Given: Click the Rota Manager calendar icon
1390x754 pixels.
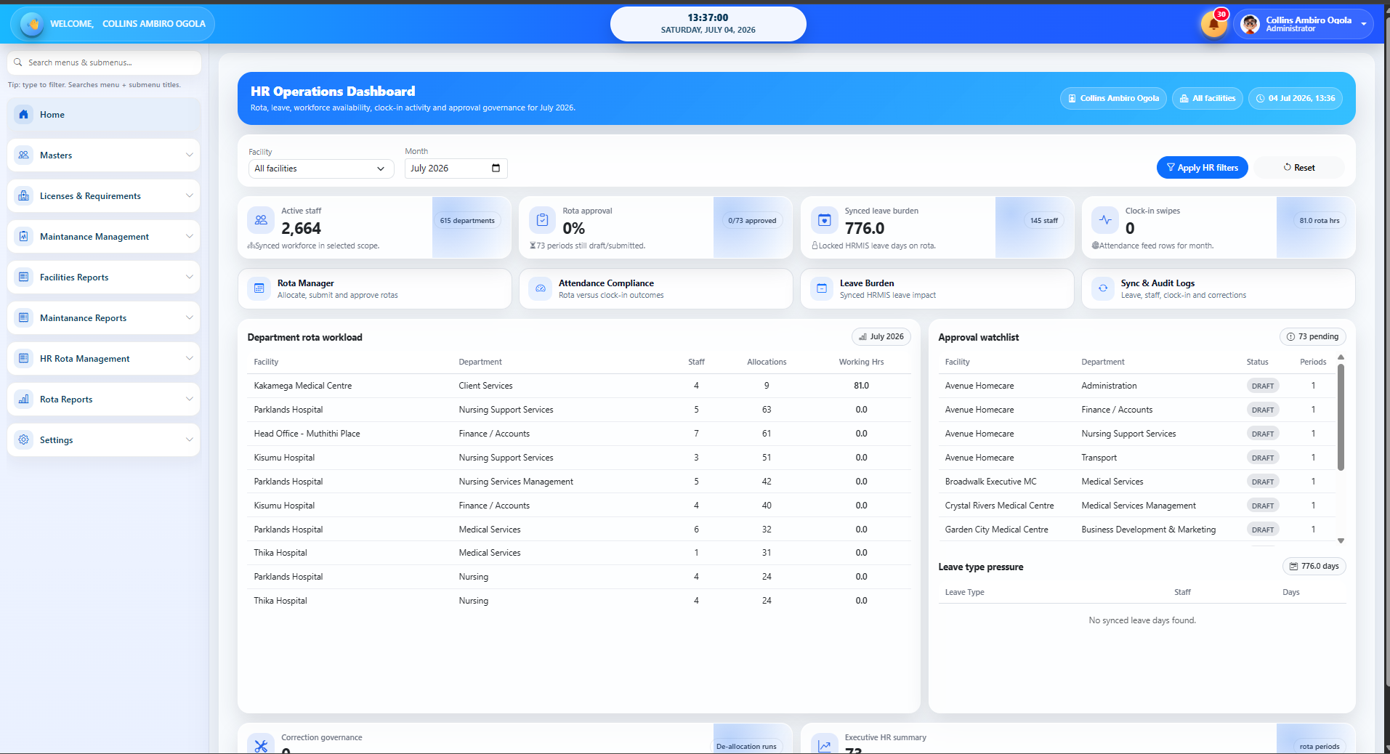Looking at the screenshot, I should tap(259, 288).
